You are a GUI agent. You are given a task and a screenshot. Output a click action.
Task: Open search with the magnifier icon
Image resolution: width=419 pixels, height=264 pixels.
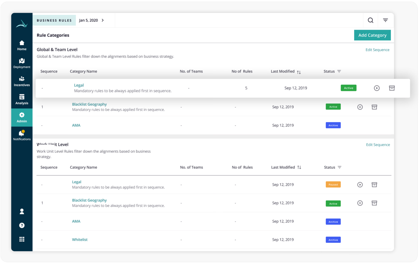[x=371, y=20]
